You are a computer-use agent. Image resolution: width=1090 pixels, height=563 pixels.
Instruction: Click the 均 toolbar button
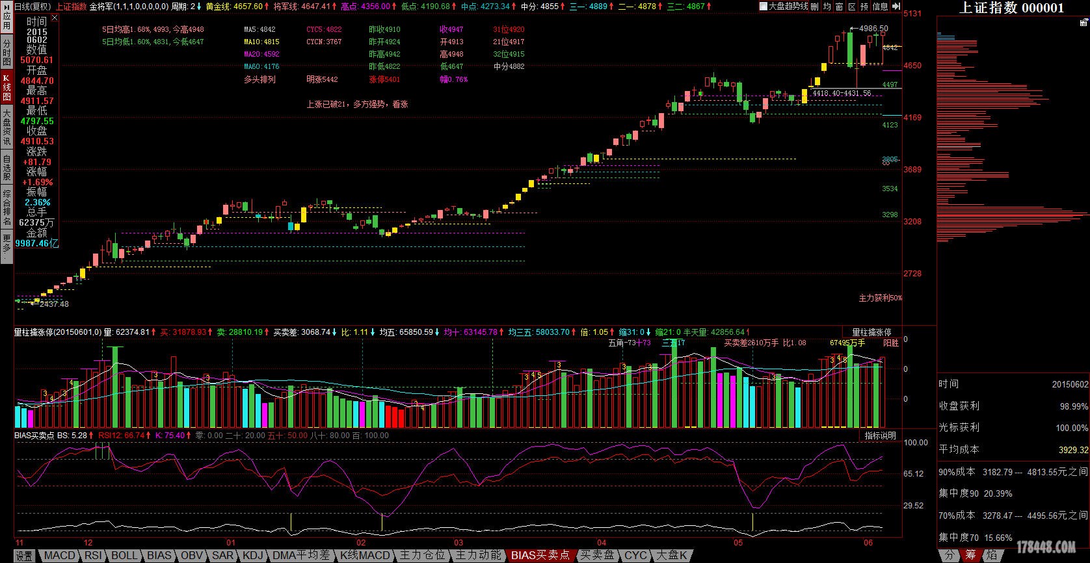point(827,7)
